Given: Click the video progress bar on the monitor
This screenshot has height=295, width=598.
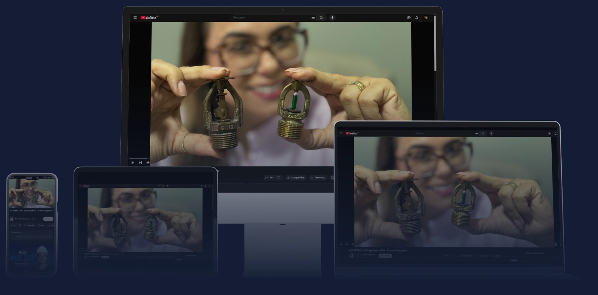Looking at the screenshot, I should (139, 158).
